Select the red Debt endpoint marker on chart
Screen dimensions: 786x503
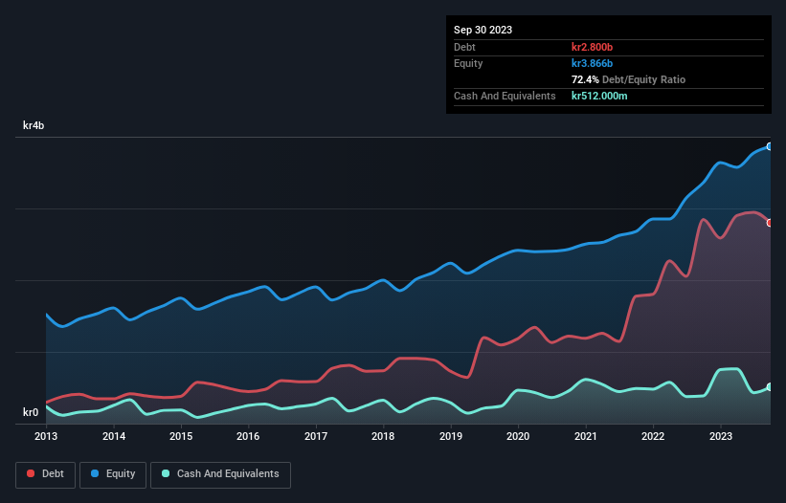pos(770,223)
